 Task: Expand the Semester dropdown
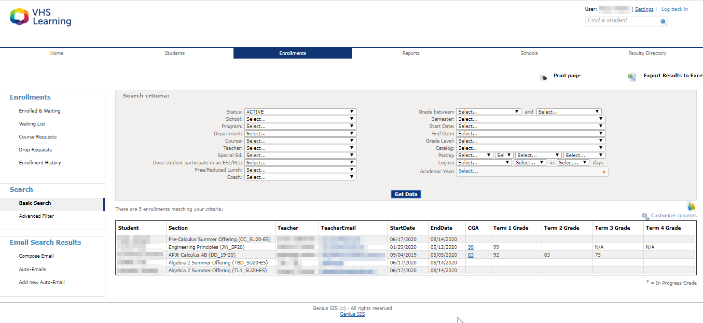coord(530,119)
